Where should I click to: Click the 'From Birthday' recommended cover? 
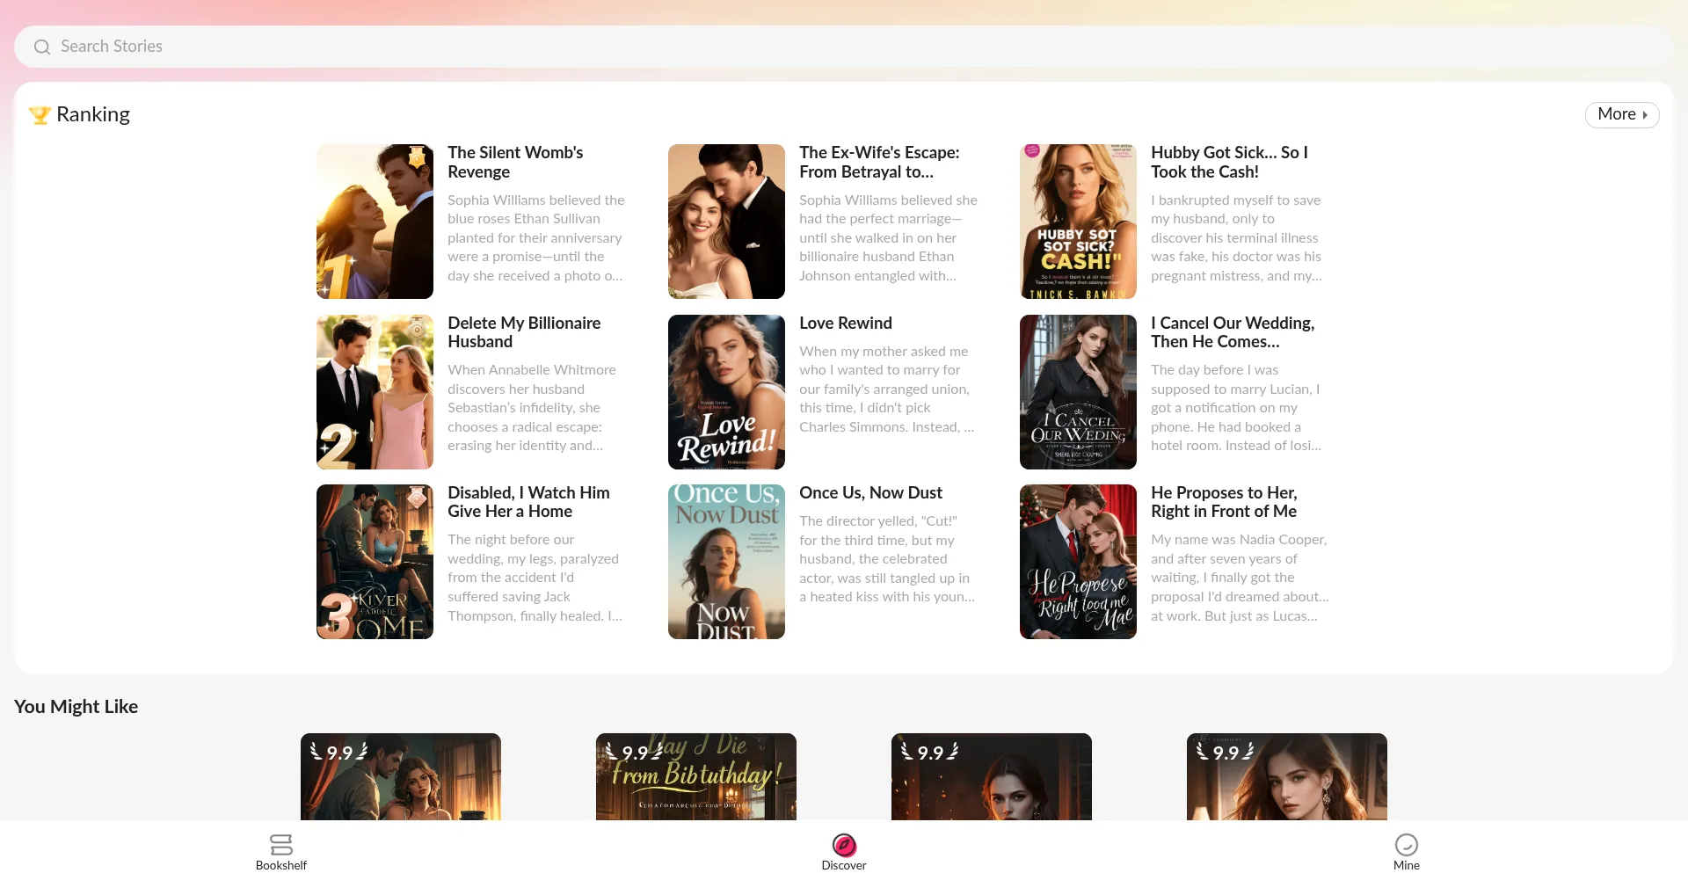click(x=696, y=777)
